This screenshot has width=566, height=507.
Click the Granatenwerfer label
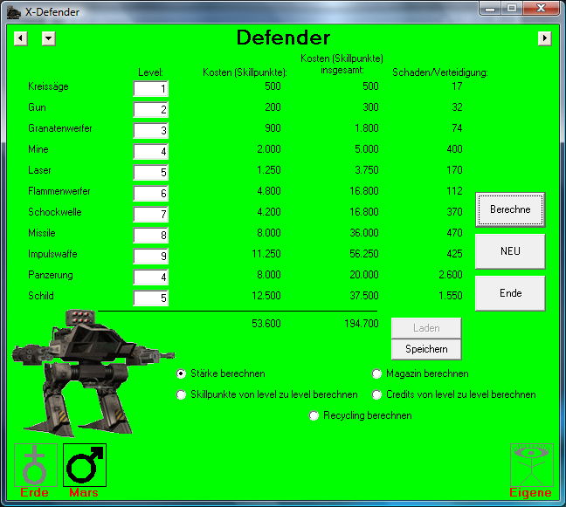[x=60, y=128]
